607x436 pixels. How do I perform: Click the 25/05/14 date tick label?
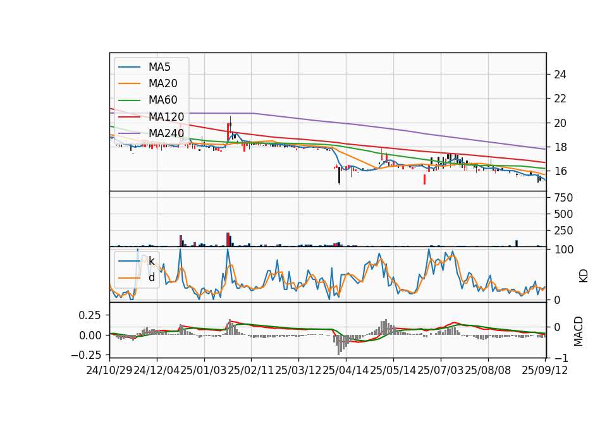393,370
